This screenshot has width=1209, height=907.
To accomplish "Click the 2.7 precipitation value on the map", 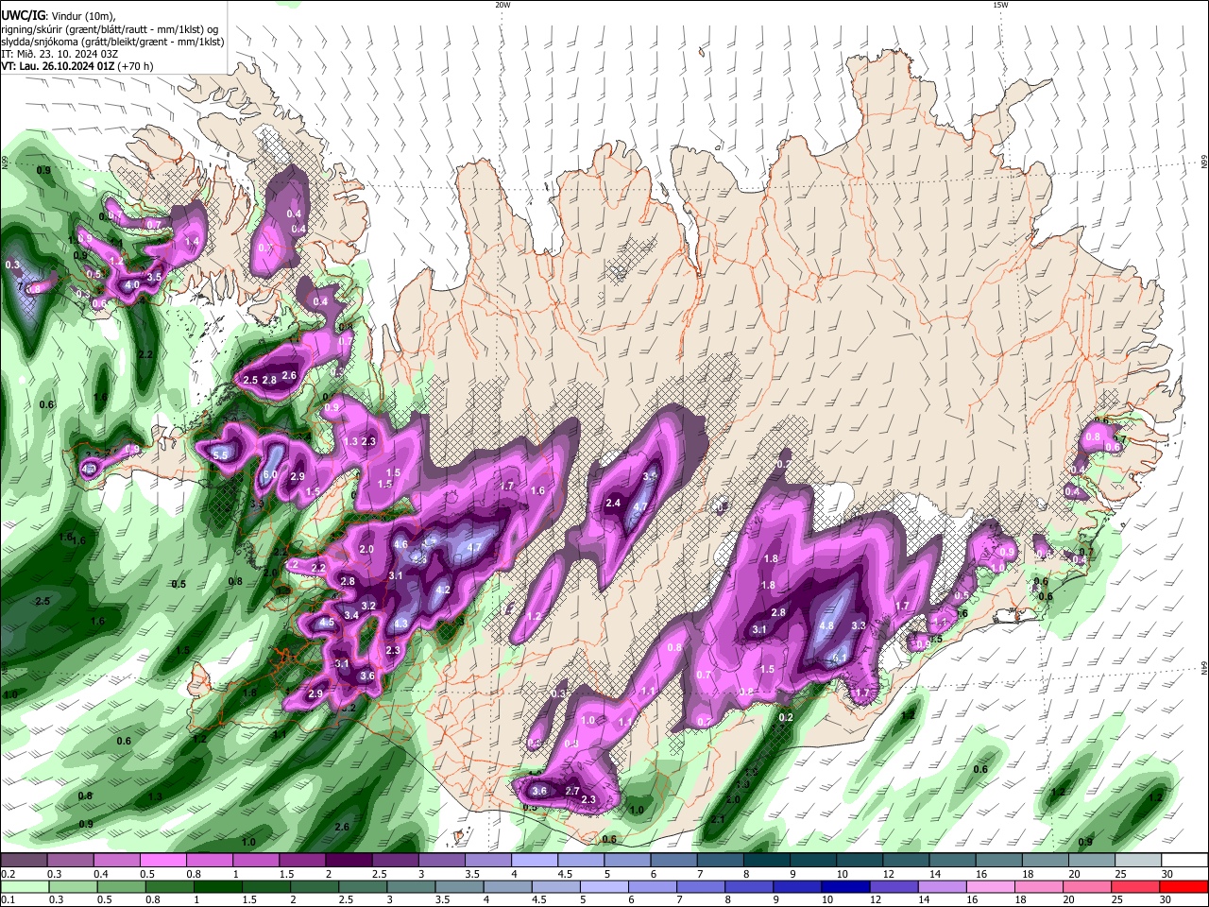I will pyautogui.click(x=572, y=791).
